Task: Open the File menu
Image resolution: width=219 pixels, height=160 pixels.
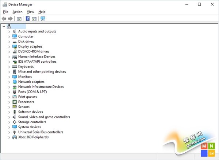Action: coord(5,12)
